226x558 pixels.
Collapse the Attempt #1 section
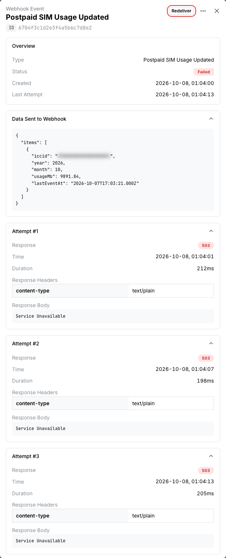211,231
